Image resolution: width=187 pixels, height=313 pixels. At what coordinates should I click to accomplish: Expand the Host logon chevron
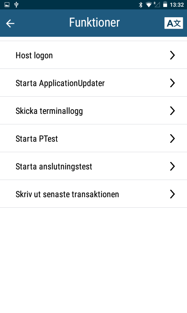pyautogui.click(x=172, y=55)
